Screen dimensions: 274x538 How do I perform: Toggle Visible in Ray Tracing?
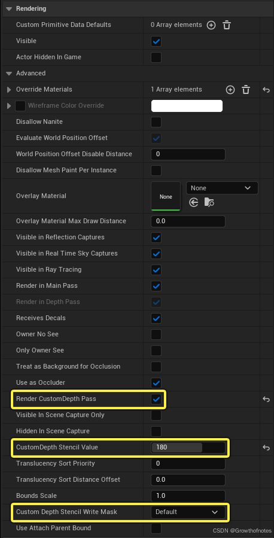click(156, 270)
